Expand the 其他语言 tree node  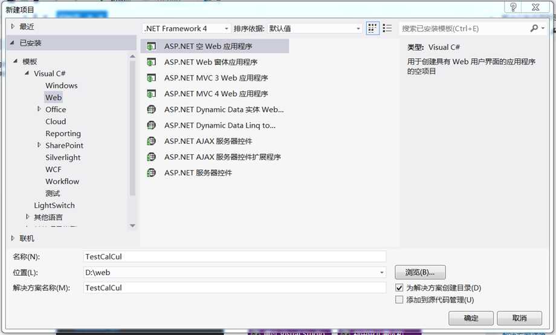click(x=27, y=217)
